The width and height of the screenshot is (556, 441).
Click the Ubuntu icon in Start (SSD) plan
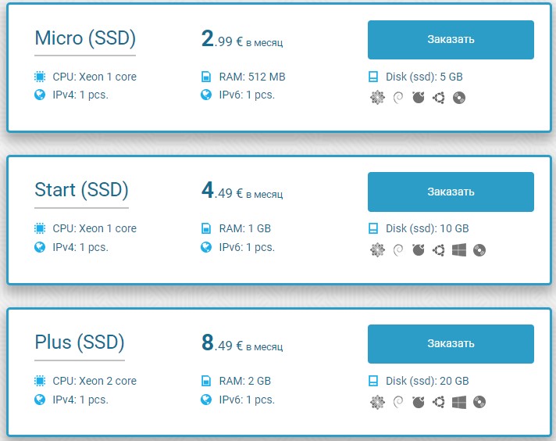coord(439,250)
